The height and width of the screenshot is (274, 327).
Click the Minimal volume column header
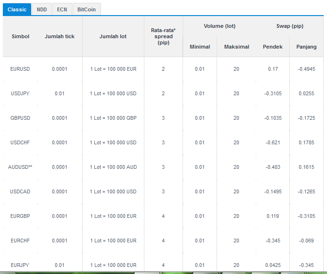click(x=200, y=47)
